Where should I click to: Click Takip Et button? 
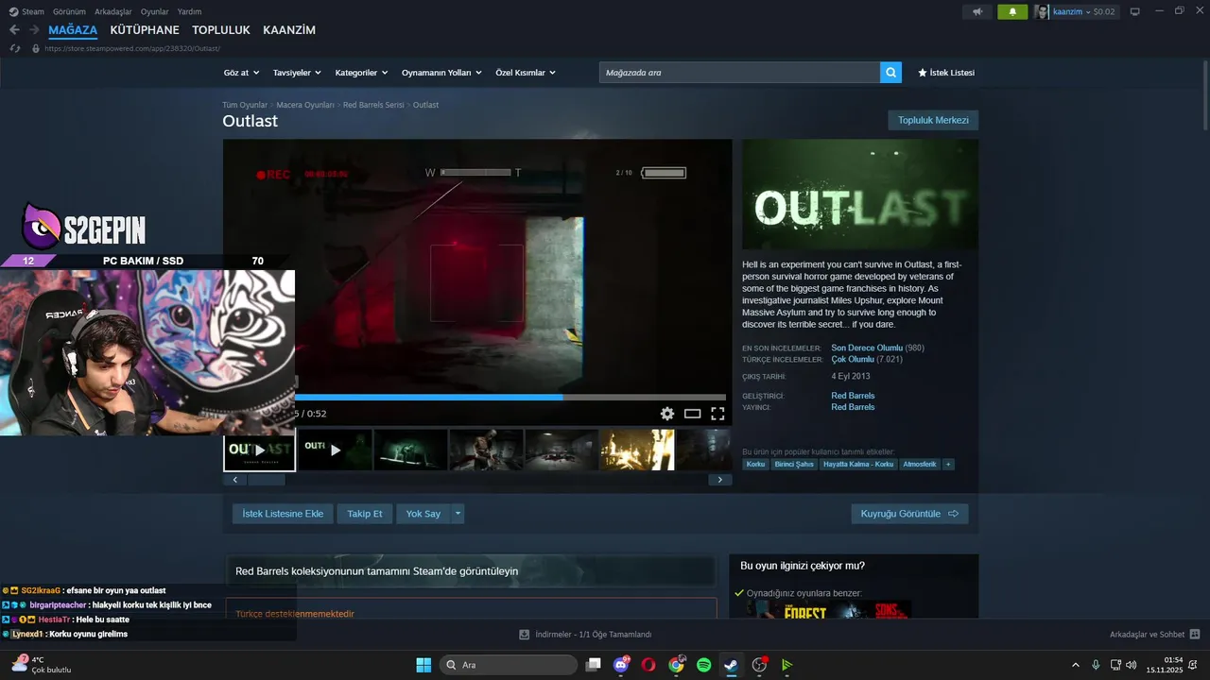click(x=365, y=514)
